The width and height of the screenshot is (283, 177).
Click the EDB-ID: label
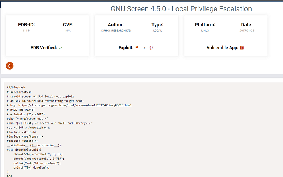click(x=26, y=25)
